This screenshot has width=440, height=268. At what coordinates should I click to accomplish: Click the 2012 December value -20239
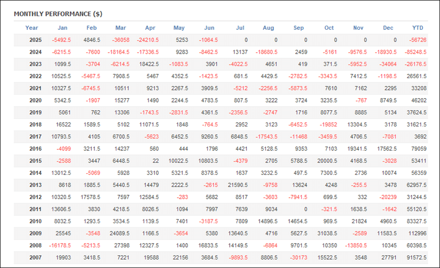tap(388, 197)
